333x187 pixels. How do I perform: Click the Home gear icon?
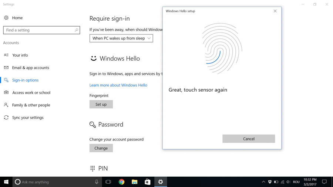(x=6, y=18)
